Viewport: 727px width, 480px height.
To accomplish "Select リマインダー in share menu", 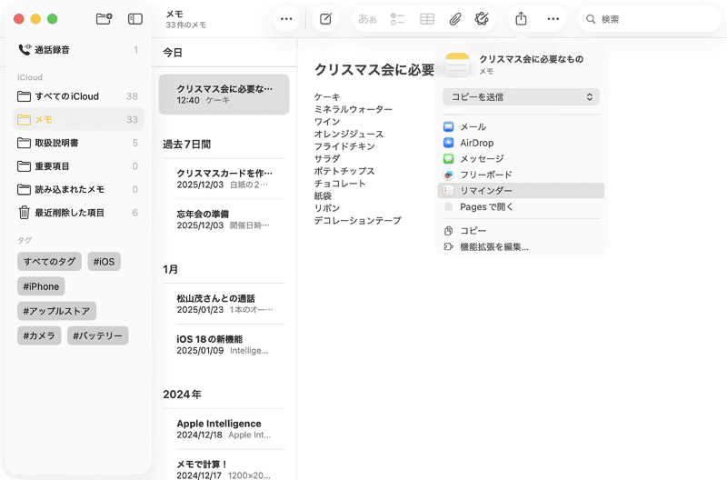I will (521, 191).
